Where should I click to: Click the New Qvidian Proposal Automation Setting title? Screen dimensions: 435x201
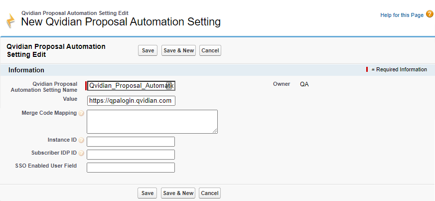point(121,21)
